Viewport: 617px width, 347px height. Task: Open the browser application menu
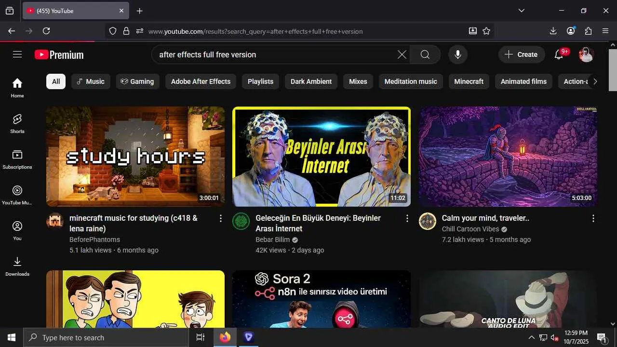(x=606, y=31)
